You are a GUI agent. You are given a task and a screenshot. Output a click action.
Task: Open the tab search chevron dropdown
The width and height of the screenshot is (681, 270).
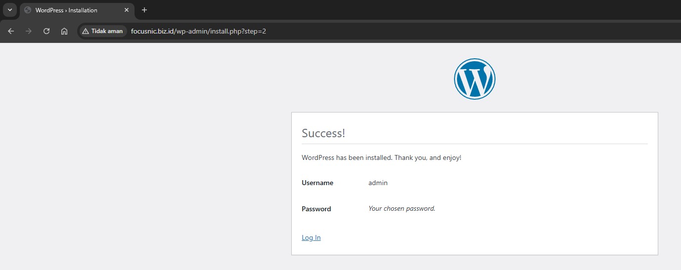coord(10,10)
